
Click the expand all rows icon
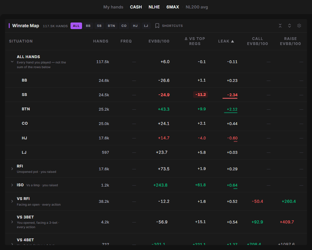pos(290,26)
